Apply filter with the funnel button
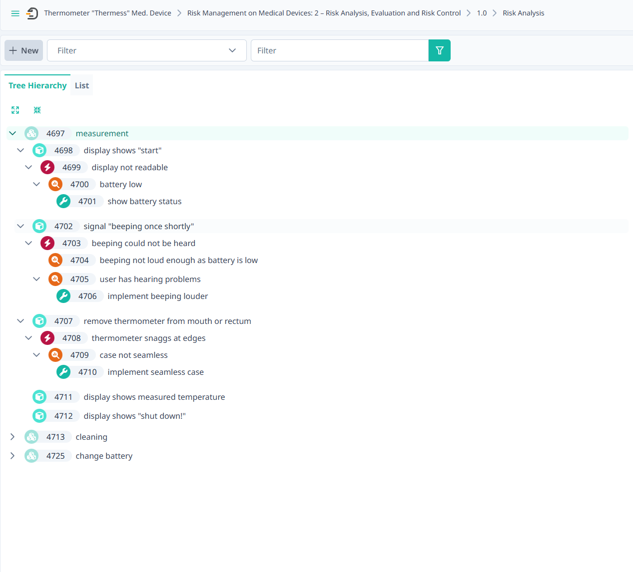The height and width of the screenshot is (572, 633). [440, 50]
